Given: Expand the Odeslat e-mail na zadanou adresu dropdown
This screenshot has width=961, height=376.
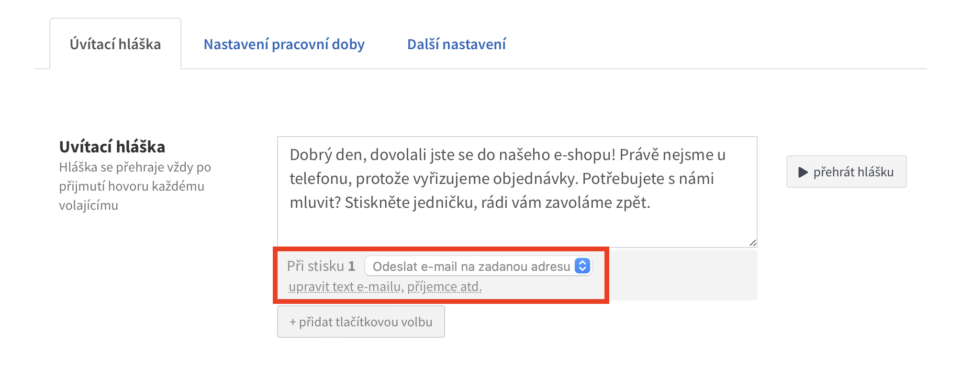Looking at the screenshot, I should [x=471, y=266].
